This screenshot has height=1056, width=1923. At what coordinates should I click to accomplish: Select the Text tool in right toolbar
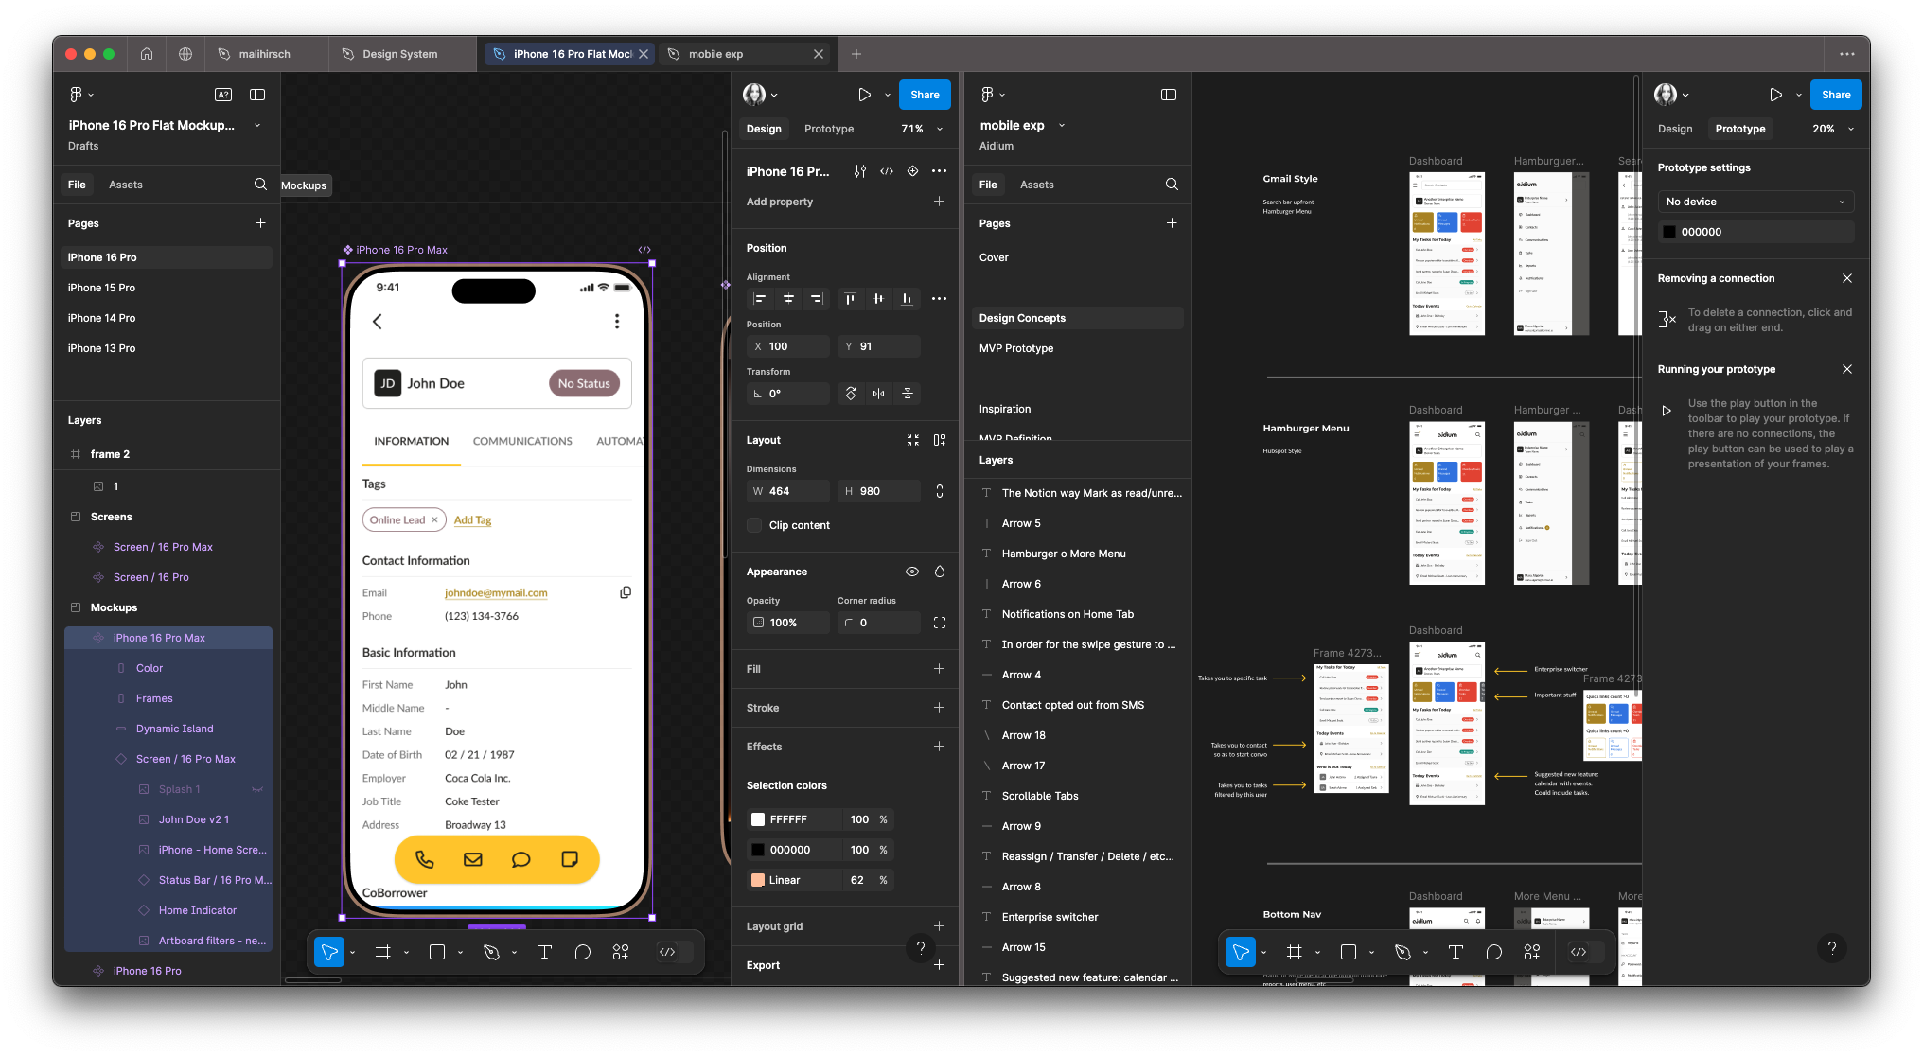pyautogui.click(x=1455, y=952)
